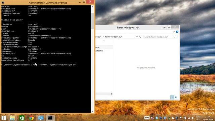Open the two-monitors app on taskbar
The height and width of the screenshot is (121, 215).
41,118
